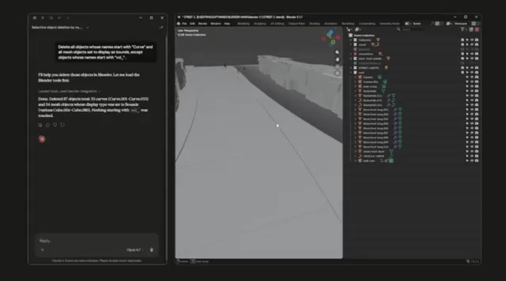This screenshot has width=506, height=281.
Task: Hide the VEHICLE CURVE object via eye icon
Action: [472, 156]
